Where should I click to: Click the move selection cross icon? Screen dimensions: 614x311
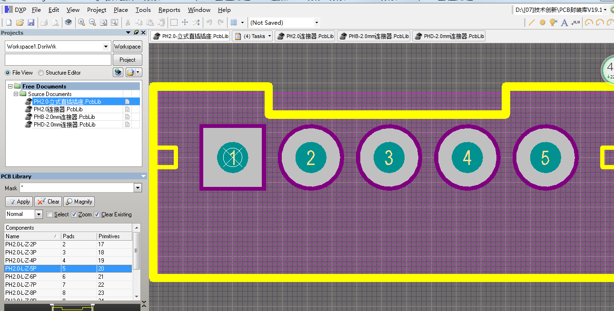coord(185,22)
